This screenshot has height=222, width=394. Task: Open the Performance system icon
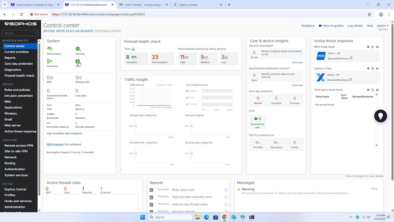50,49
